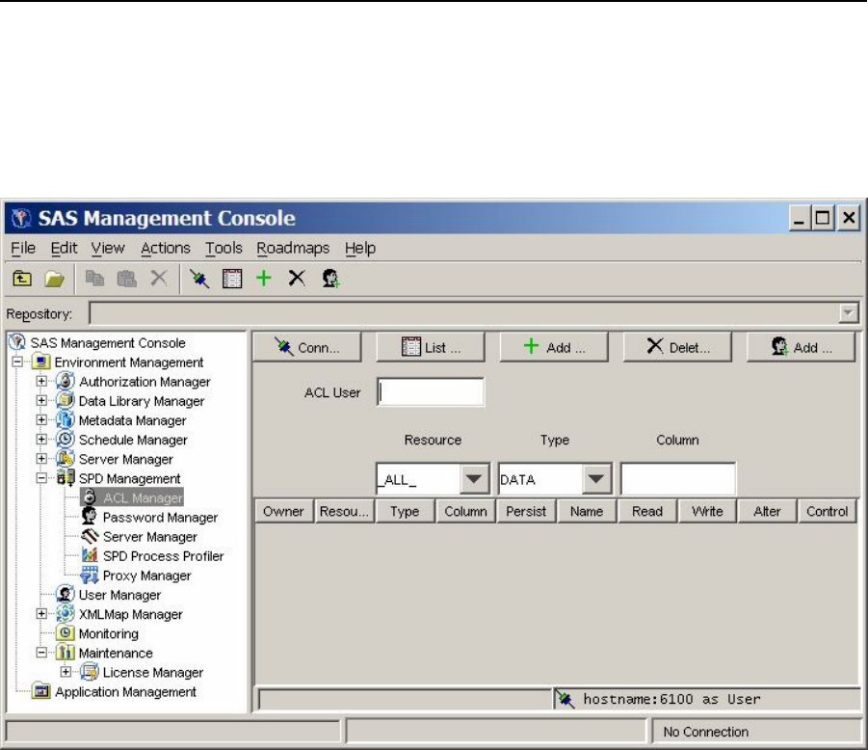Collapse the Environment Management node
This screenshot has width=868, height=750.
[17, 362]
